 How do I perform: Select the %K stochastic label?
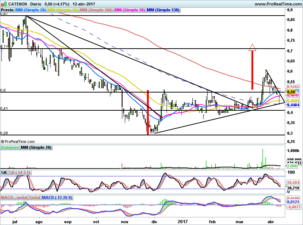(x=4, y=172)
